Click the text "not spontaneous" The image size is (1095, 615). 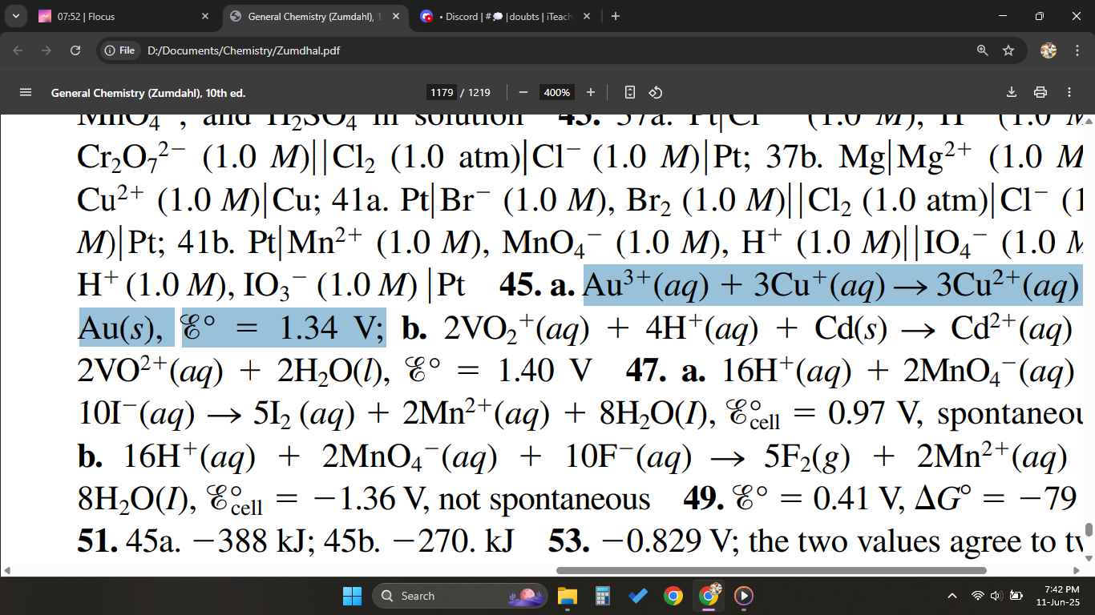(545, 499)
